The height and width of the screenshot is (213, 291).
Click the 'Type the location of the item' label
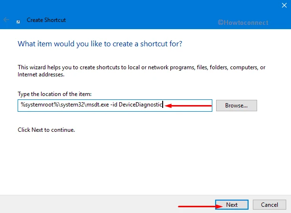click(54, 94)
